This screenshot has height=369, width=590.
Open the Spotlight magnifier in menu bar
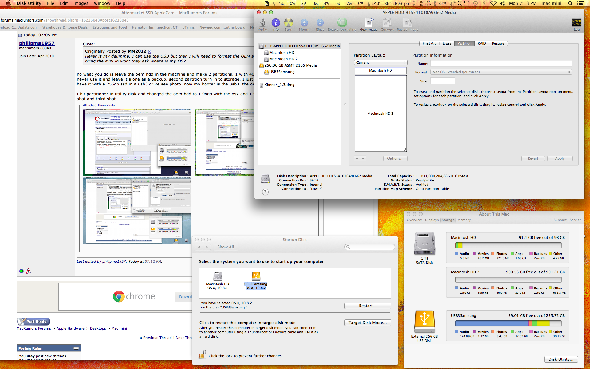[570, 3]
